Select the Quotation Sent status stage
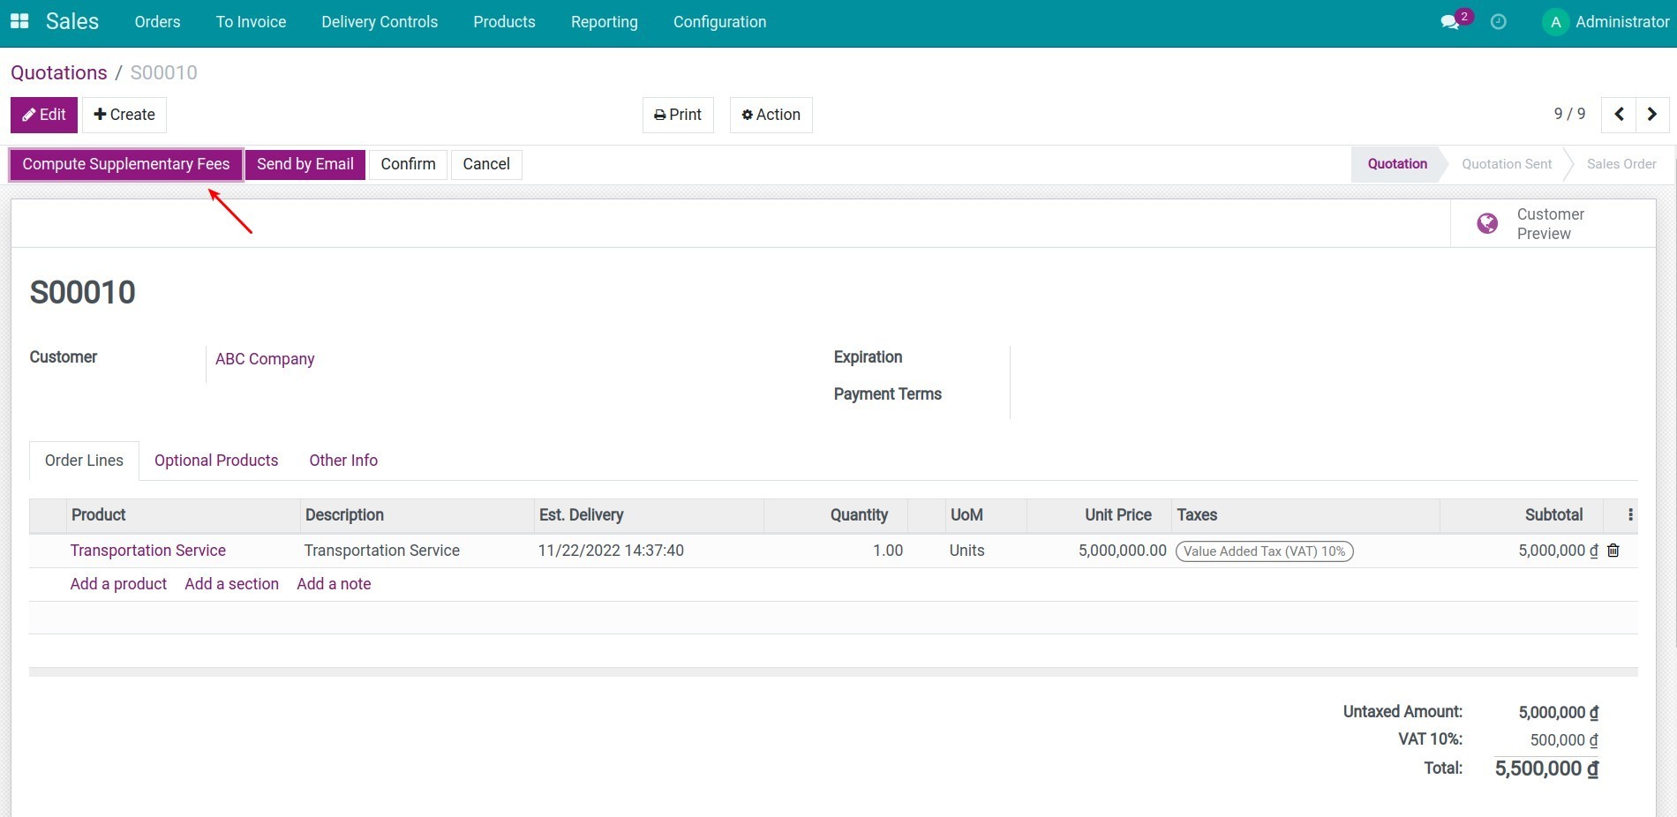 pyautogui.click(x=1506, y=164)
